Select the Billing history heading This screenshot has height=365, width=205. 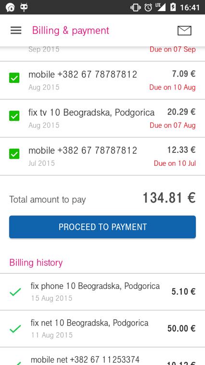click(x=36, y=263)
